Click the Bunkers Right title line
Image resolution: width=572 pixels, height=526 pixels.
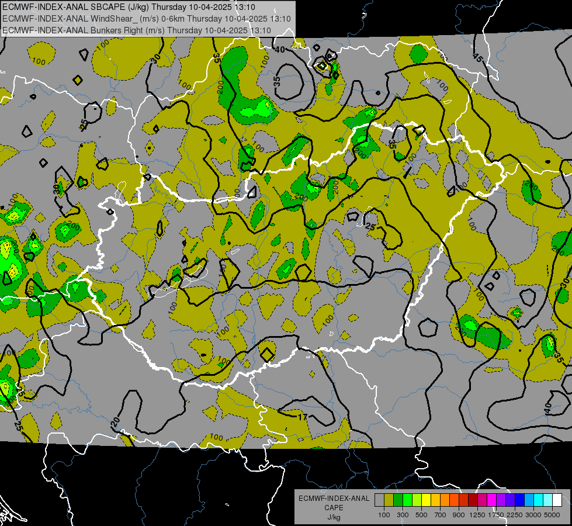[x=137, y=30]
